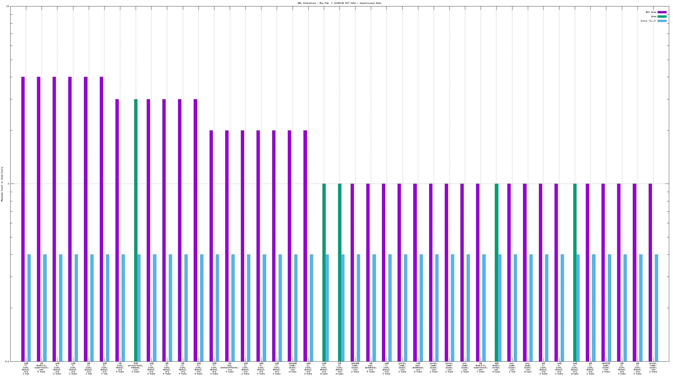673x378 pixels.
Task: Click the Message Count or Spam Score axis title
Action: [x=2, y=184]
